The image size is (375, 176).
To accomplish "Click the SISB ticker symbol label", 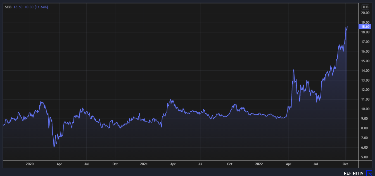I will [x=8, y=7].
